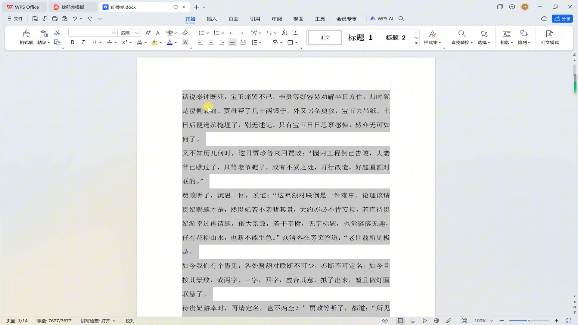Clear formatting with the eraser icon

pos(185,33)
